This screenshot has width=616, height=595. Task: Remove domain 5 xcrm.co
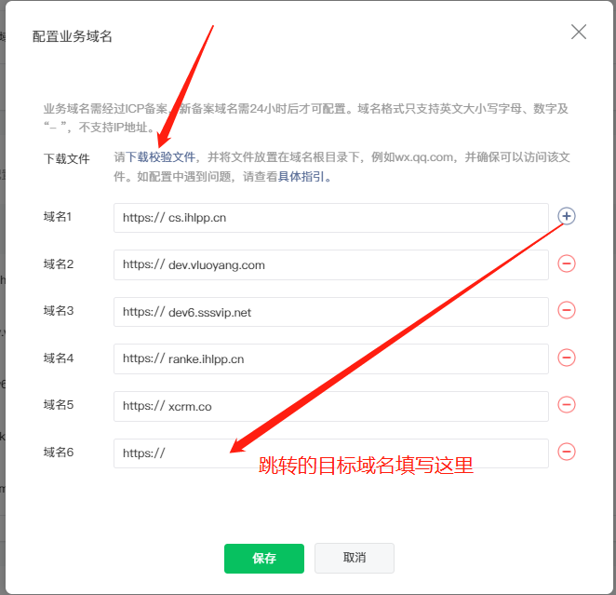pos(567,405)
